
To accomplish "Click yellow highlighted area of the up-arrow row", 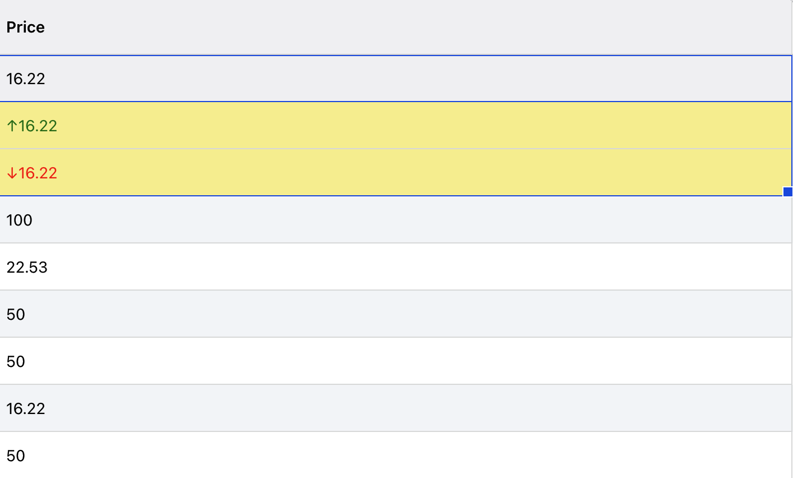I will 393,126.
